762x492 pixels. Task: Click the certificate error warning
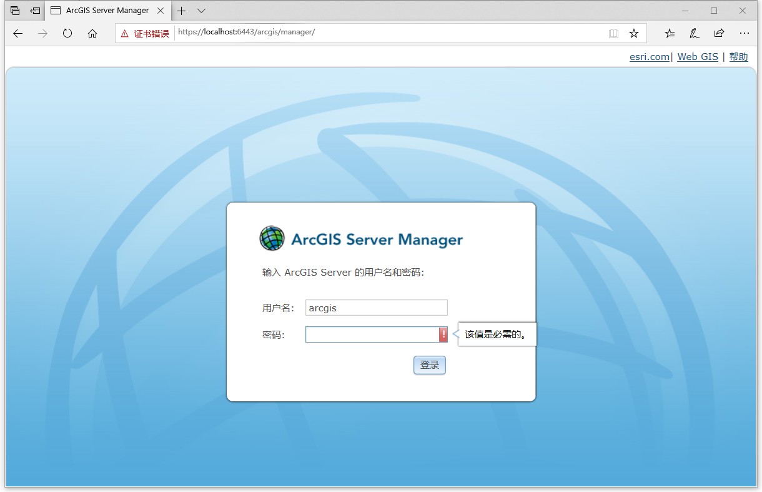tap(145, 33)
